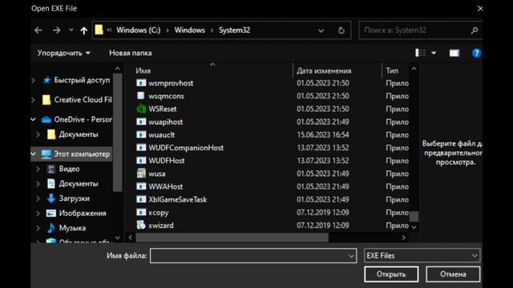Screen dimensions: 513x288
Task: Select wsqmcons file icon
Action: tap(141, 96)
